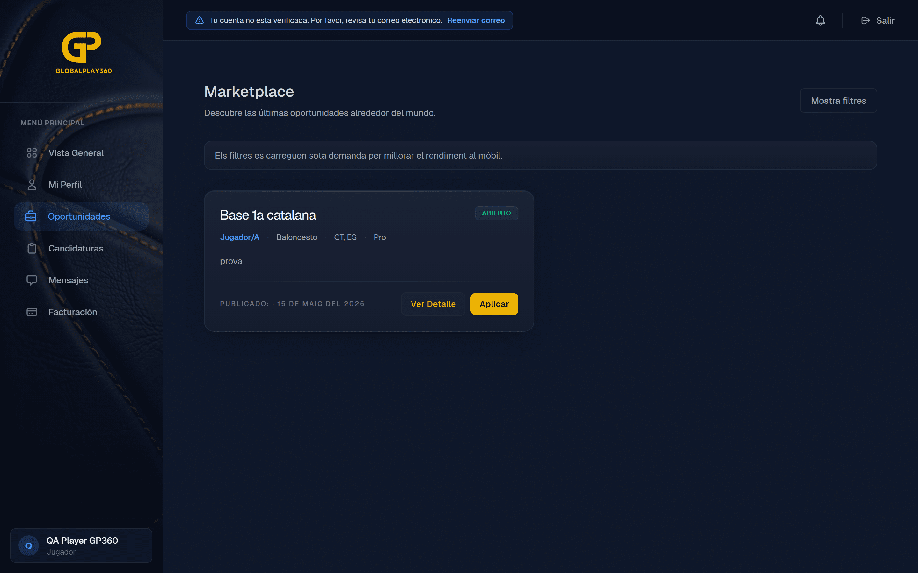This screenshot has height=573, width=918.
Task: Click the Mensajes chat bubble icon
Action: [x=32, y=280]
